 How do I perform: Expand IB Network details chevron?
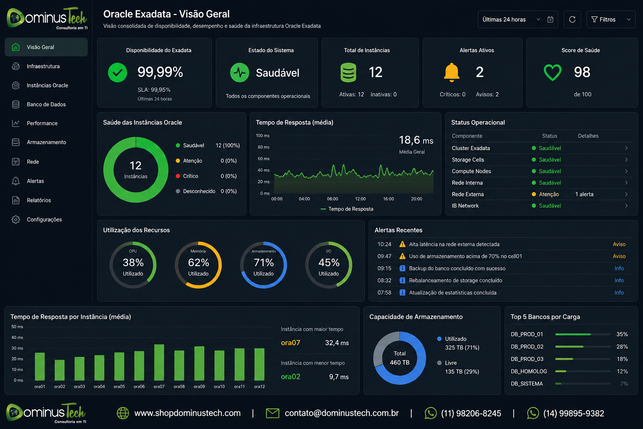(626, 206)
